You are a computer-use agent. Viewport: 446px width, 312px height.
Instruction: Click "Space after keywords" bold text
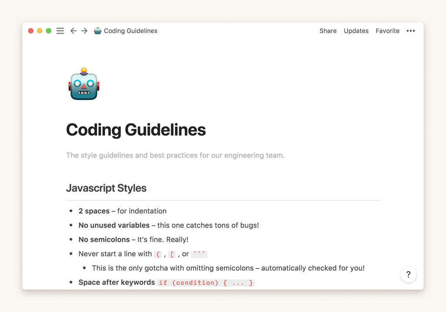[x=117, y=282]
